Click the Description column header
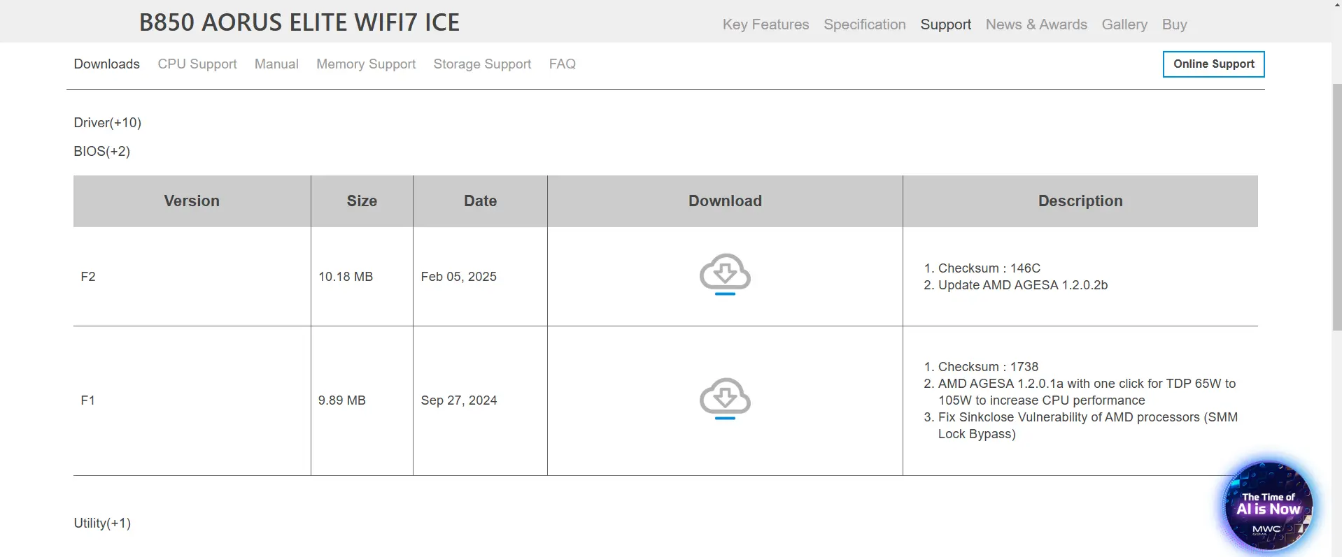1342x557 pixels. 1080,201
